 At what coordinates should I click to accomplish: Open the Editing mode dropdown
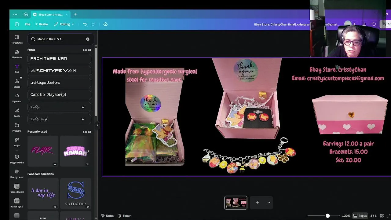pyautogui.click(x=64, y=24)
